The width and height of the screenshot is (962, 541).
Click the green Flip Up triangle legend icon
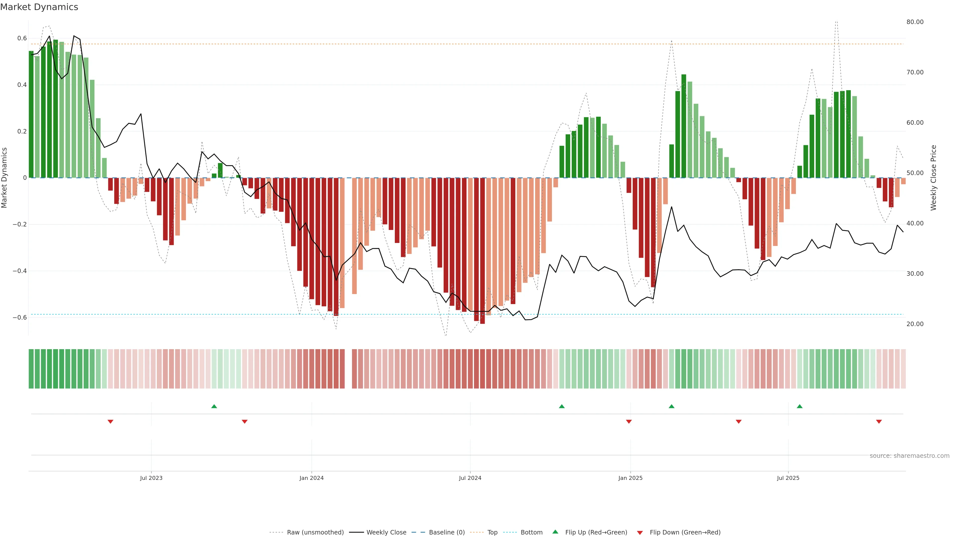[x=555, y=532]
